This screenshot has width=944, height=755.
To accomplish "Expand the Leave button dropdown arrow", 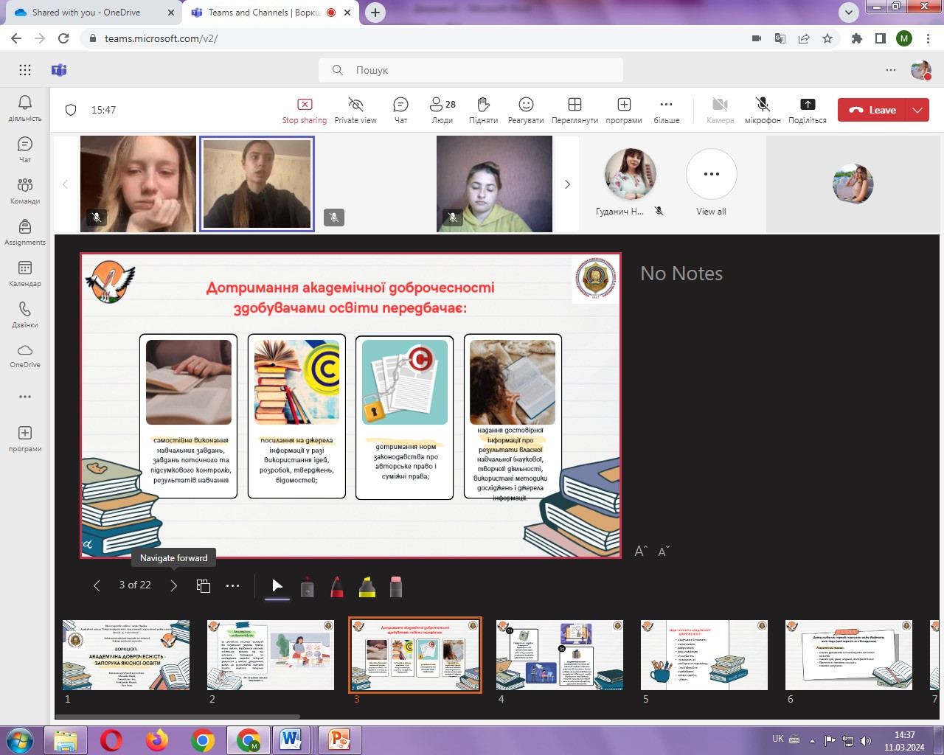I will (917, 110).
